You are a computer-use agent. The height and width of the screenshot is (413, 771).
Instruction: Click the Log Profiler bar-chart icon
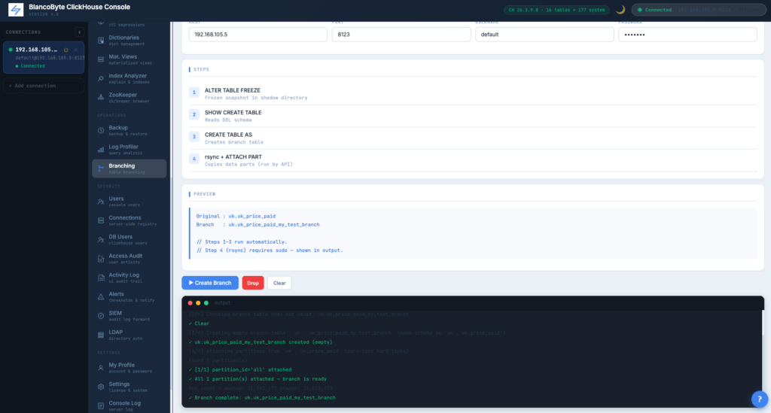(x=101, y=149)
